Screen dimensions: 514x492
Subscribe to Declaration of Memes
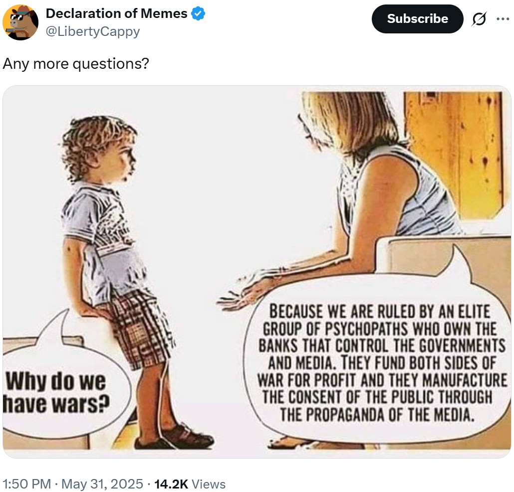417,18
